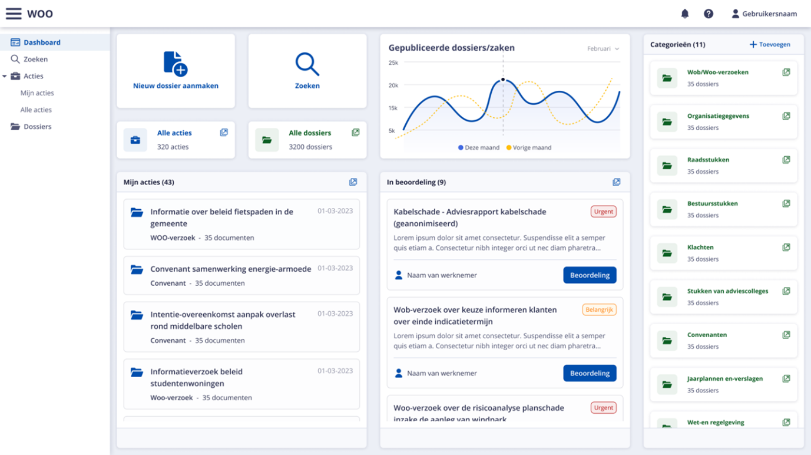Image resolution: width=811 pixels, height=455 pixels.
Task: Open the Februari month dropdown
Action: [603, 49]
